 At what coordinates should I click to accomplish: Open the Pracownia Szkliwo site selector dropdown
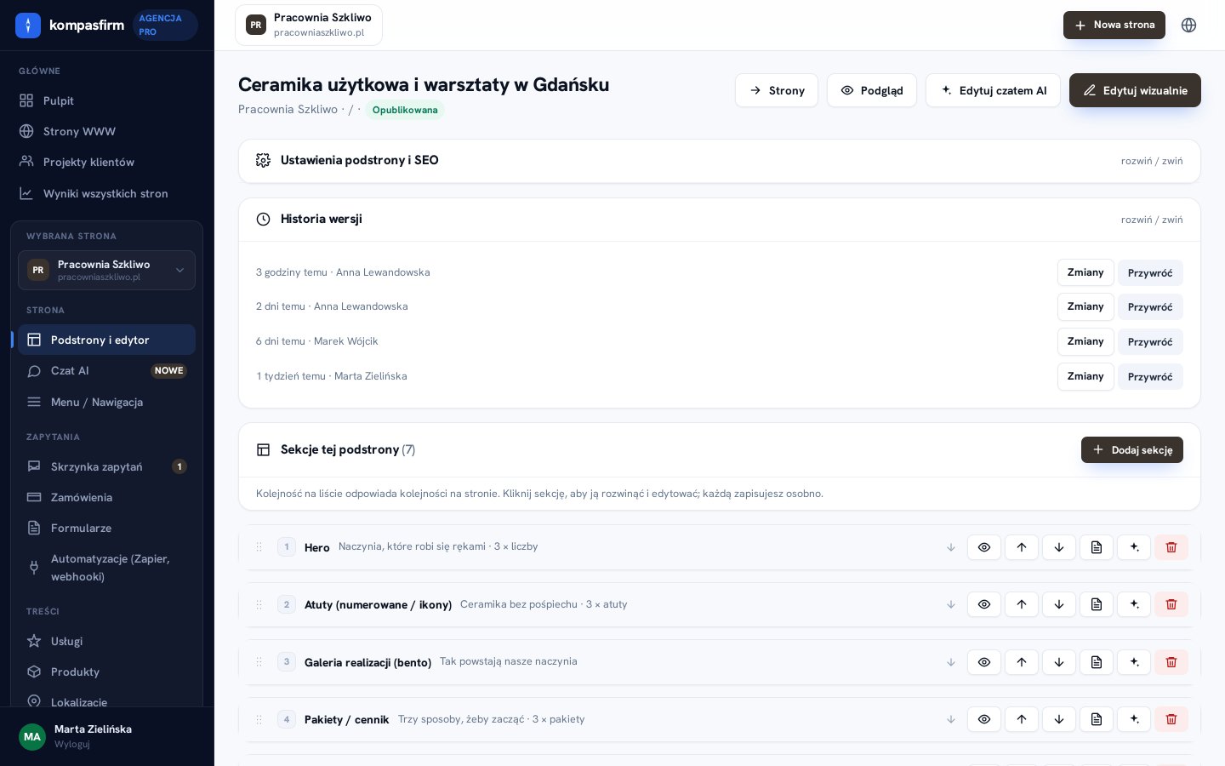click(106, 270)
